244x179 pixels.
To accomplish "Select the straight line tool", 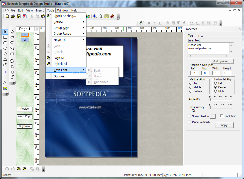I will pos(5,77).
